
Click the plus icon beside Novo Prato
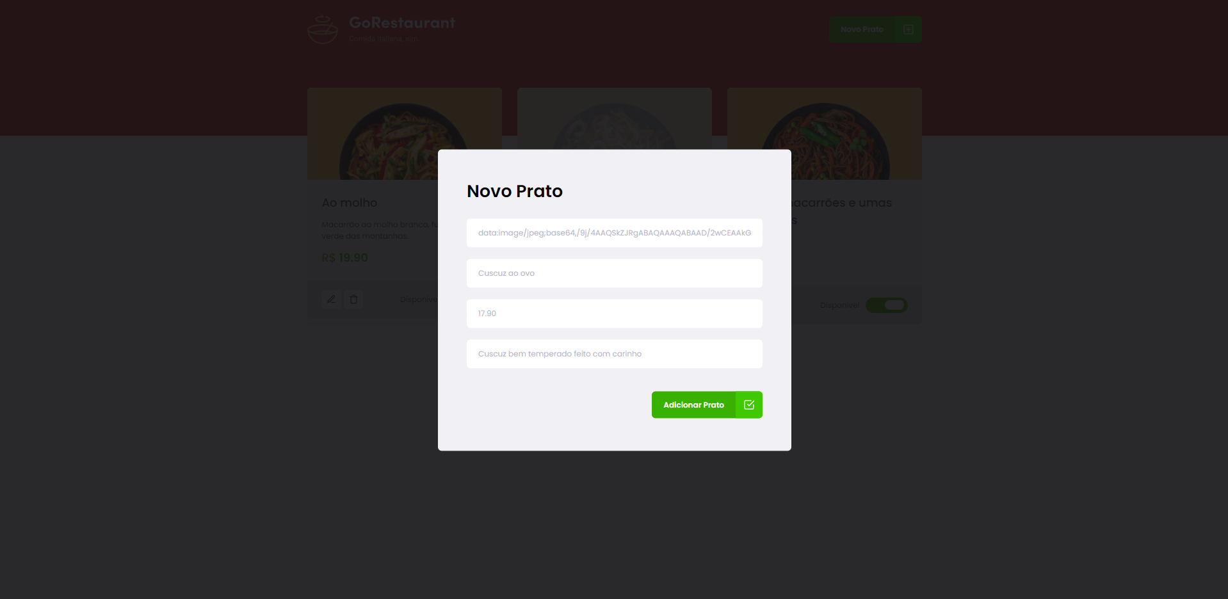click(x=908, y=29)
